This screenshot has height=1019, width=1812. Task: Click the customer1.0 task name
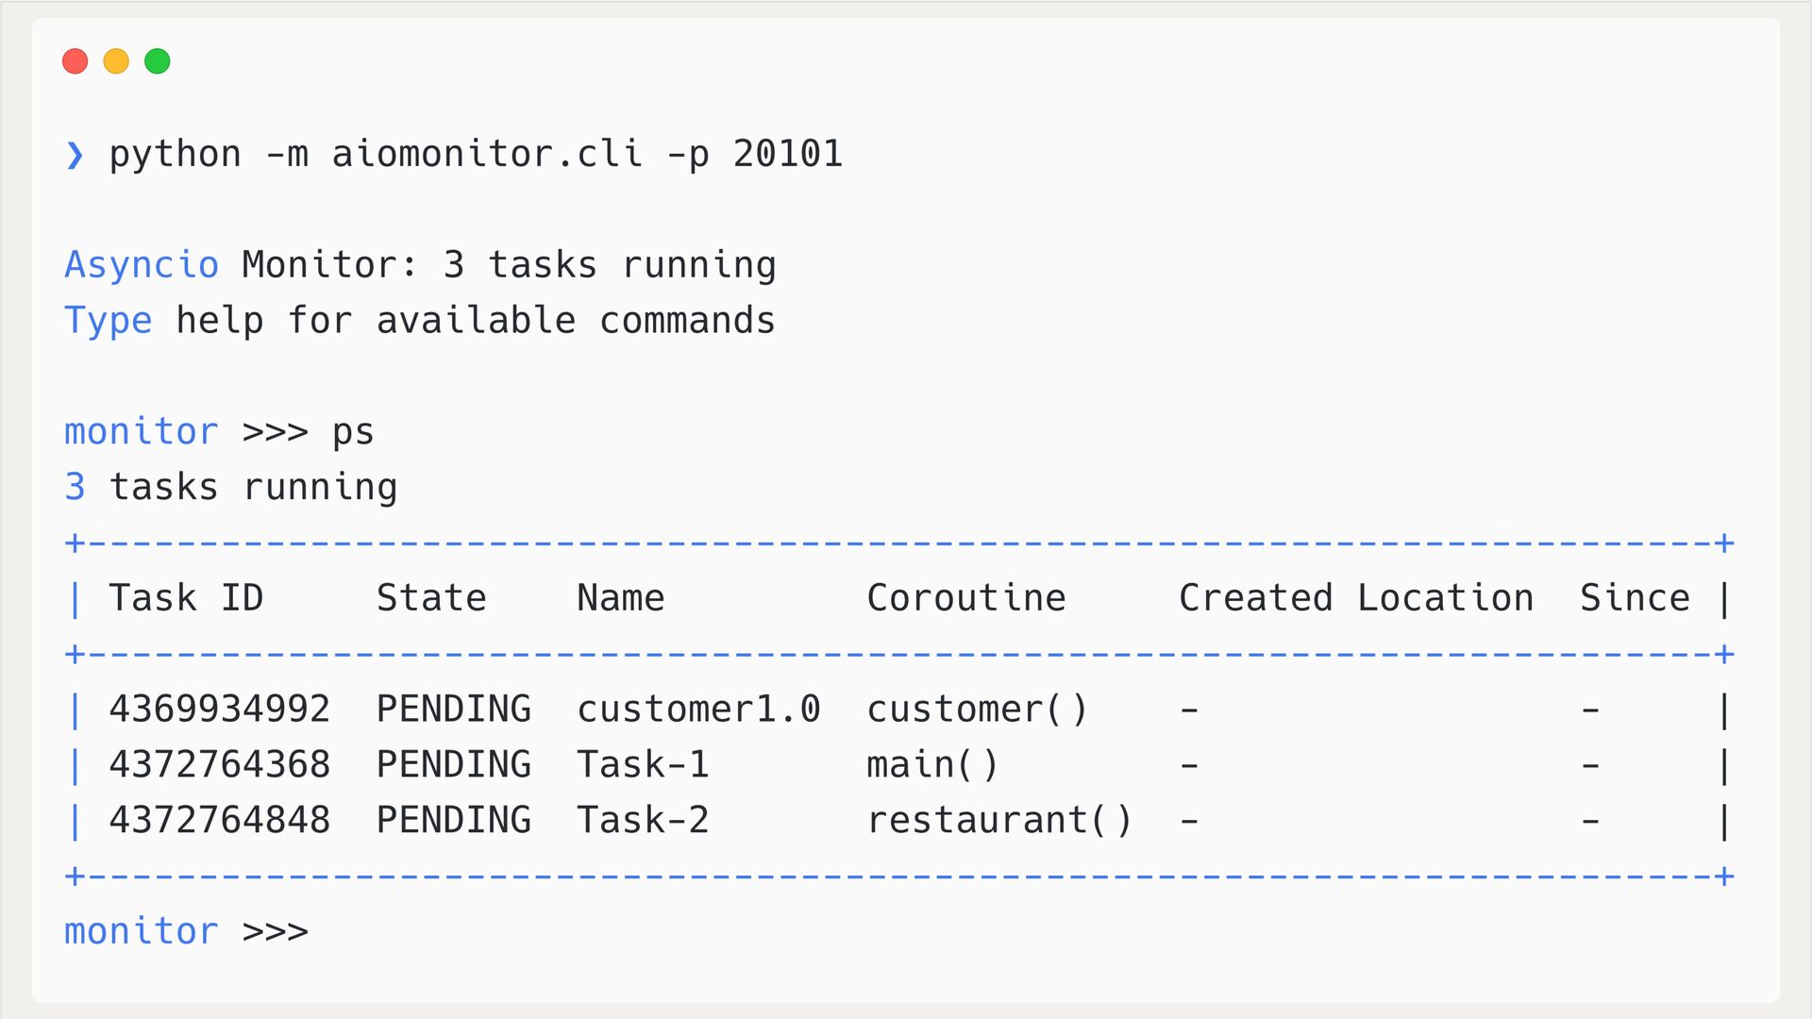[x=699, y=710]
